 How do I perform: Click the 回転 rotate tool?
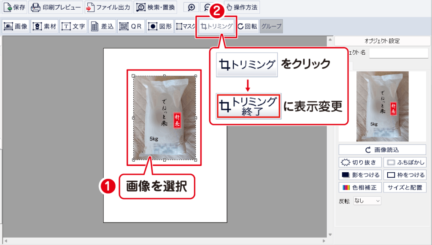tap(247, 26)
